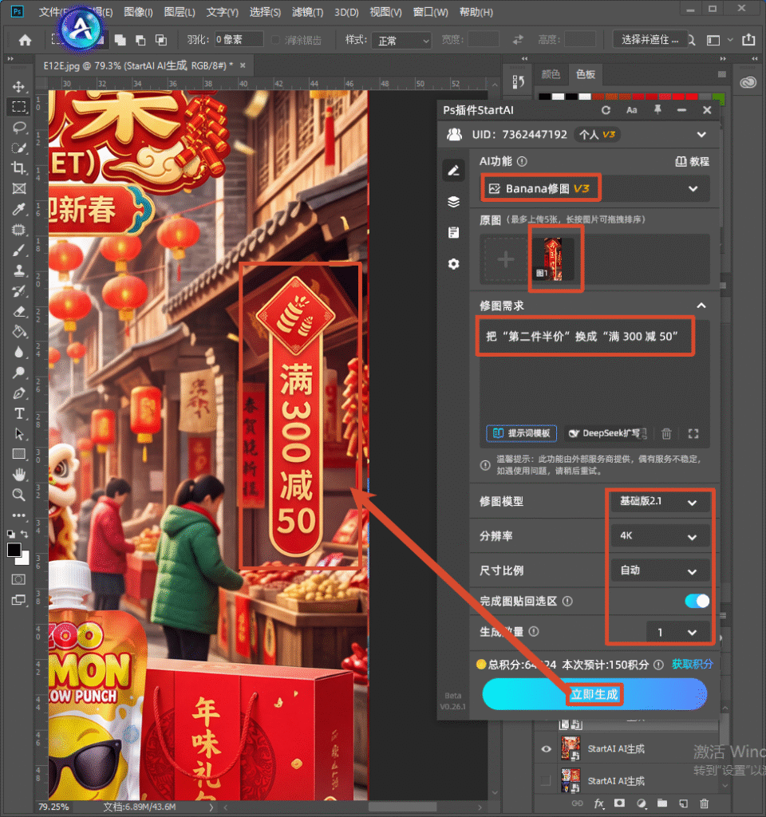
Task: Open the 教程 tutorial link
Action: [x=692, y=161]
